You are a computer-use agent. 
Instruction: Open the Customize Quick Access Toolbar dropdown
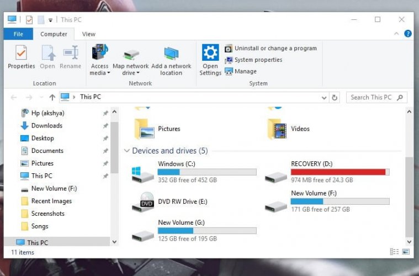[x=50, y=20]
